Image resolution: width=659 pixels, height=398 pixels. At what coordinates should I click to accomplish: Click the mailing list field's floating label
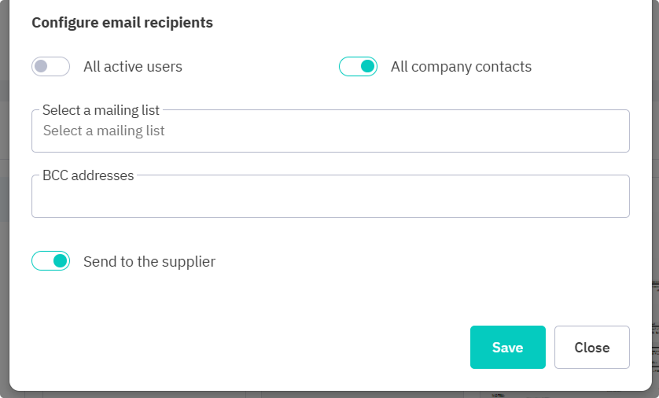pos(101,110)
